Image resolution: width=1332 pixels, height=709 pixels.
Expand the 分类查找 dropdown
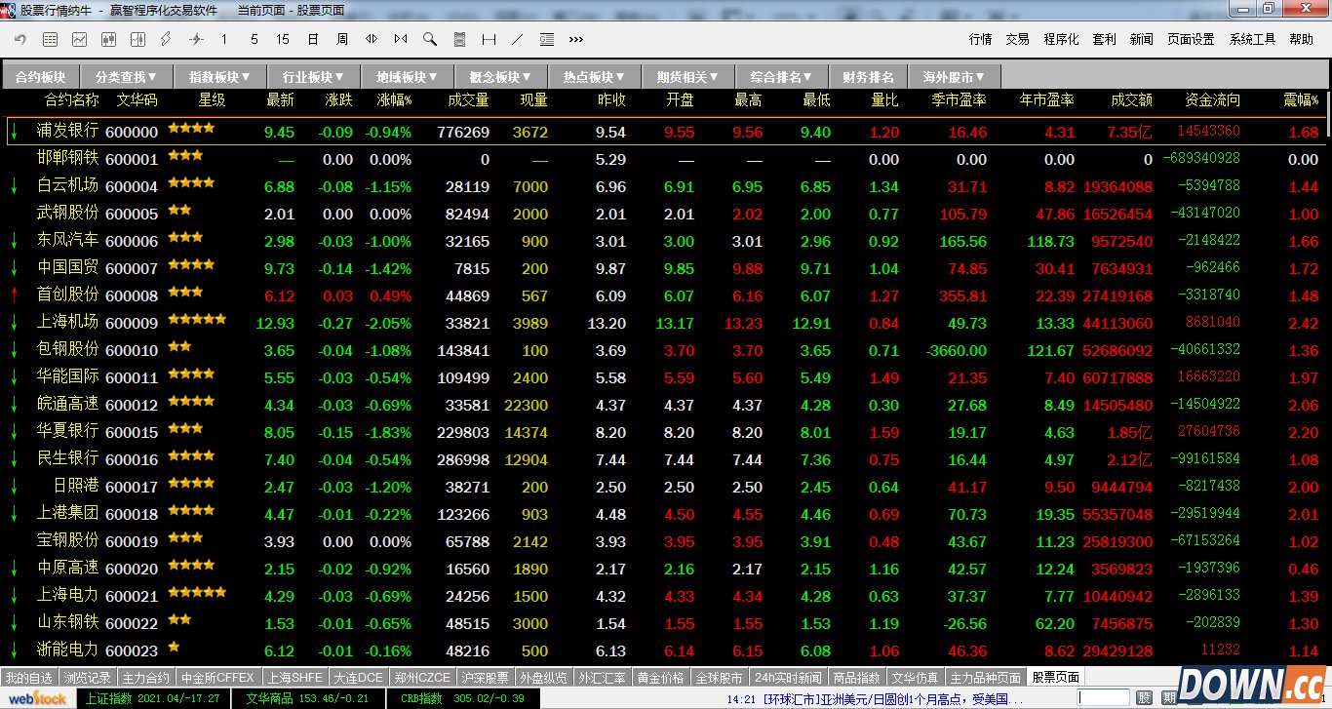126,76
